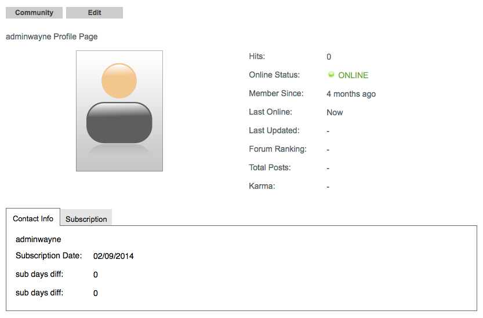Click the 'Hits:' label

(x=257, y=56)
